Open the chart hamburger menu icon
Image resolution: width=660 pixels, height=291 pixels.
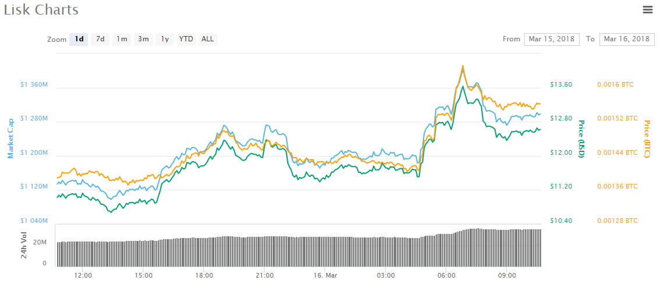pyautogui.click(x=647, y=10)
